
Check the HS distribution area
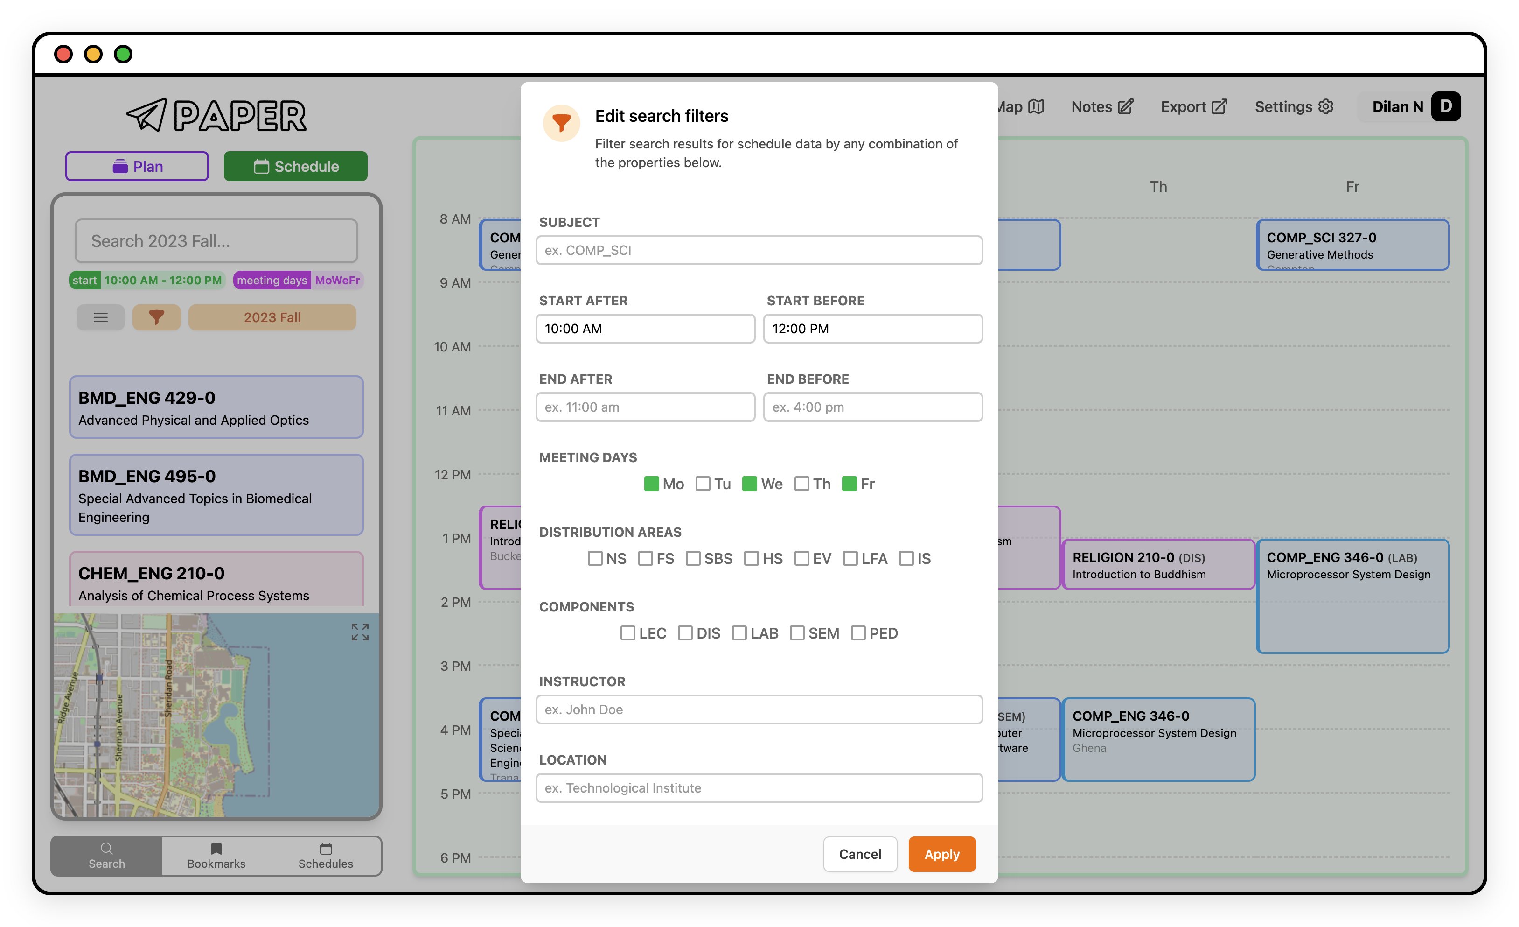752,558
